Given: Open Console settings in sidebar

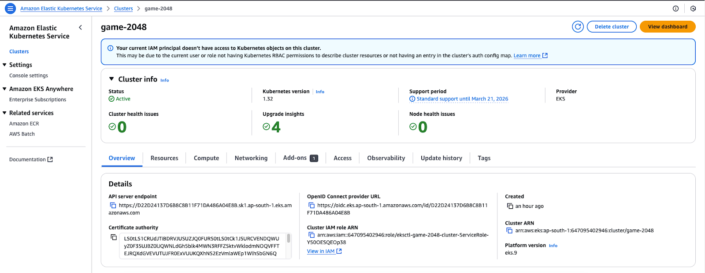Looking at the screenshot, I should (x=29, y=76).
